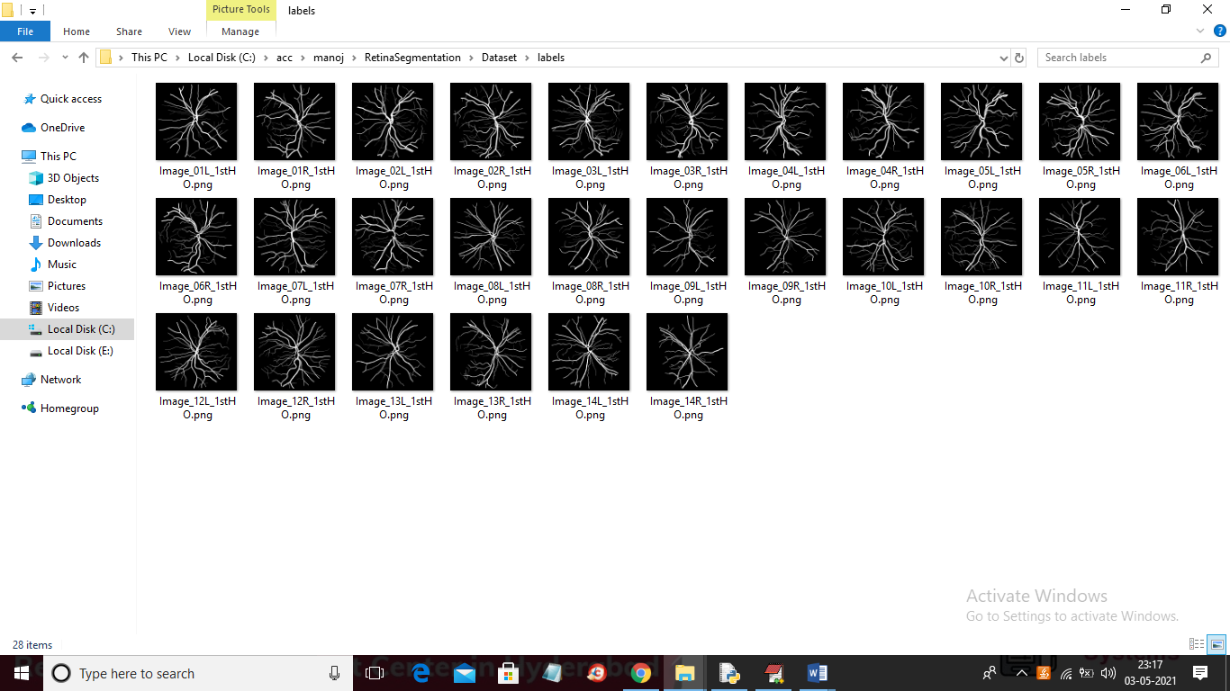1230x691 pixels.
Task: Open the Manage tab under Picture Tools
Action: click(240, 31)
